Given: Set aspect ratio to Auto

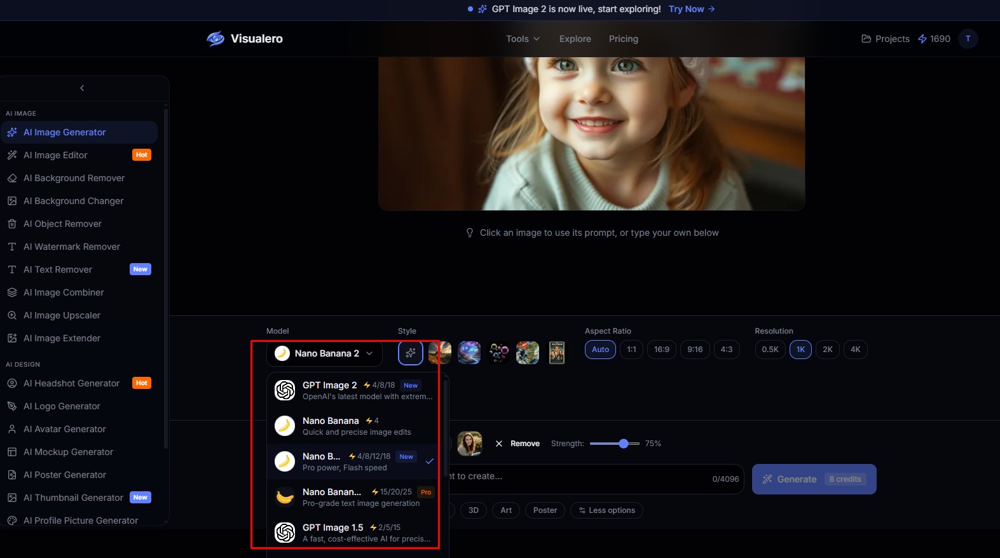Looking at the screenshot, I should 600,350.
